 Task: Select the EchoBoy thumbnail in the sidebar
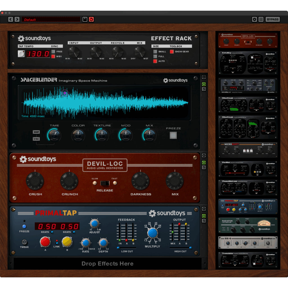point(248,62)
